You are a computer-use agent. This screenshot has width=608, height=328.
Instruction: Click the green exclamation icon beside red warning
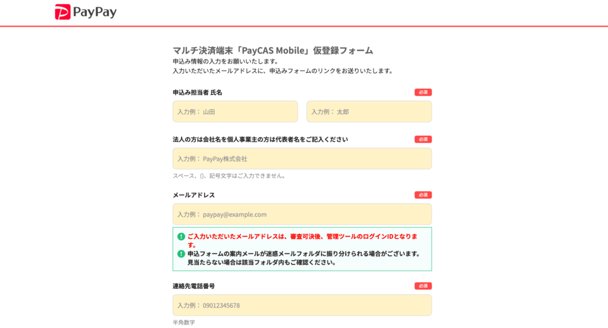click(181, 236)
